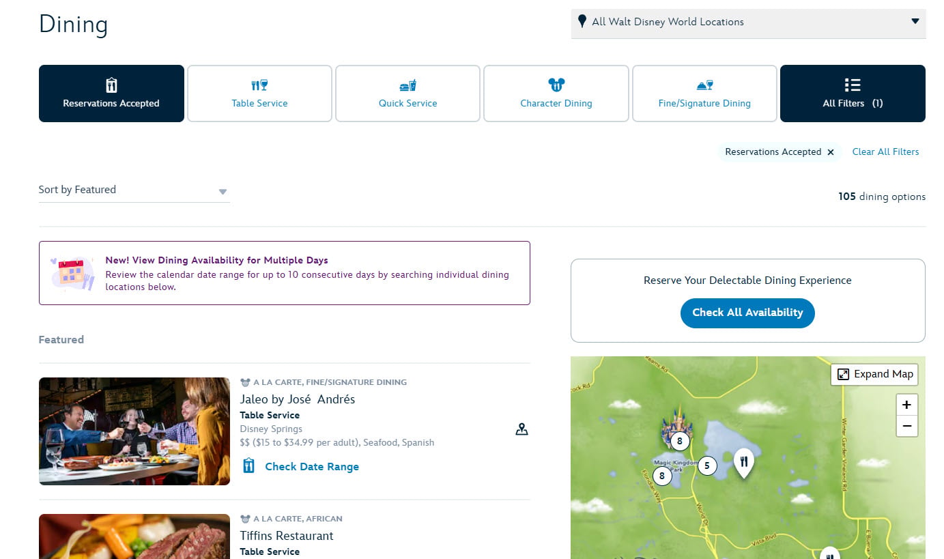Viewport: 944px width, 559px height.
Task: Click the fork-and-knife restaurant pin on map
Action: [x=743, y=463]
